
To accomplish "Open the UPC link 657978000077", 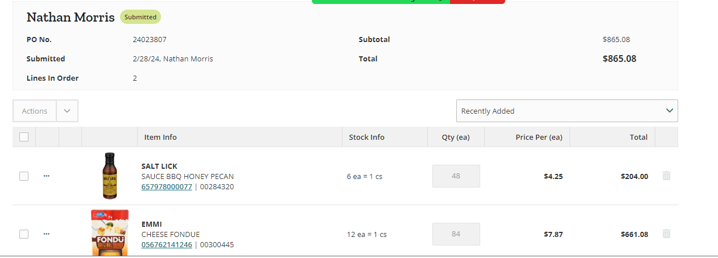I will click(x=167, y=187).
